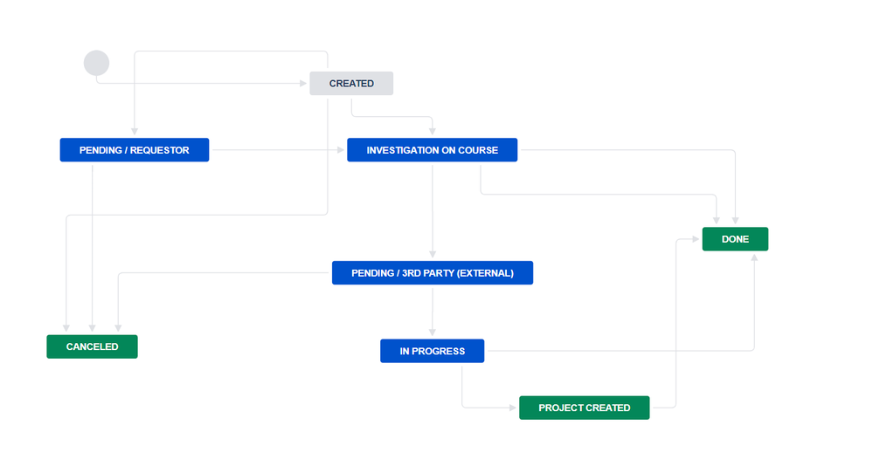Click the gray initial state circle
873x473 pixels.
point(96,63)
